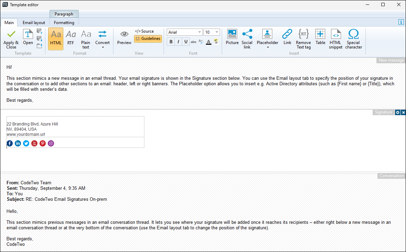Open the Source code view
This screenshot has width=406, height=252.
144,31
